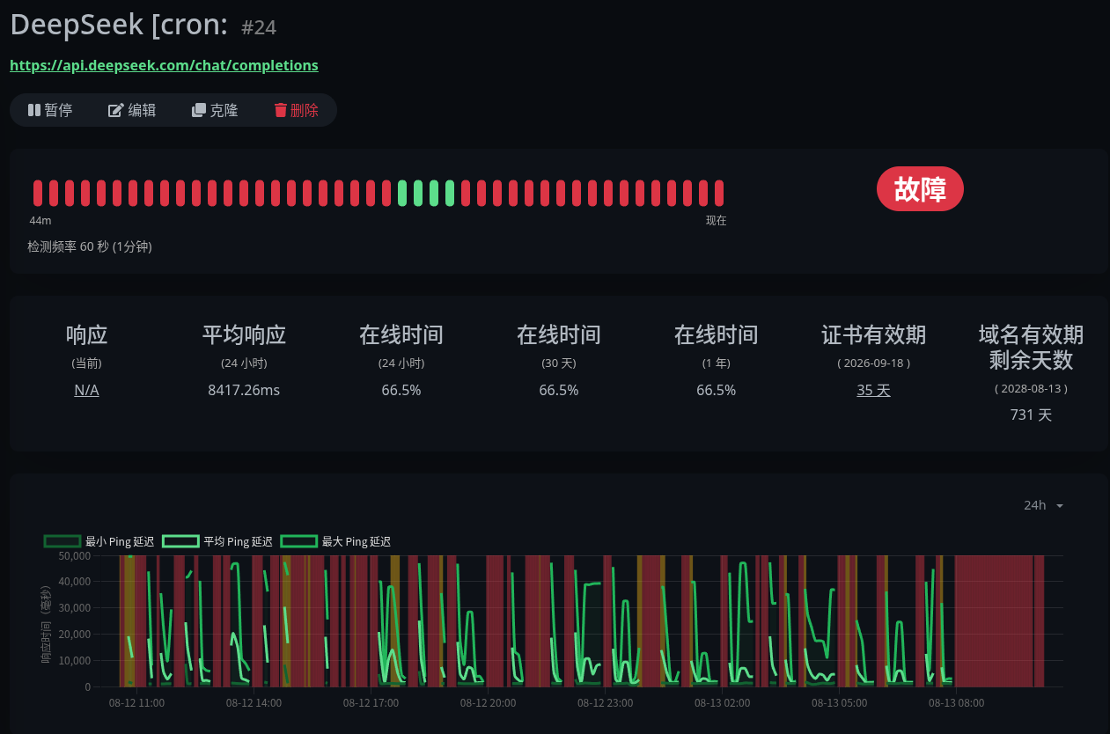The width and height of the screenshot is (1110, 734).
Task: Click the 44m label under heartbeat bar
Action: pyautogui.click(x=40, y=220)
